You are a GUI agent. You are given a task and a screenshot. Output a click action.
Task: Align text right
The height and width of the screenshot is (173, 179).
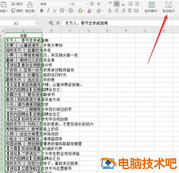tap(123, 11)
